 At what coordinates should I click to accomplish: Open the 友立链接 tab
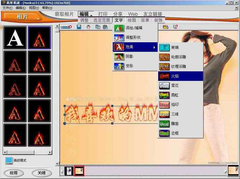click(153, 14)
